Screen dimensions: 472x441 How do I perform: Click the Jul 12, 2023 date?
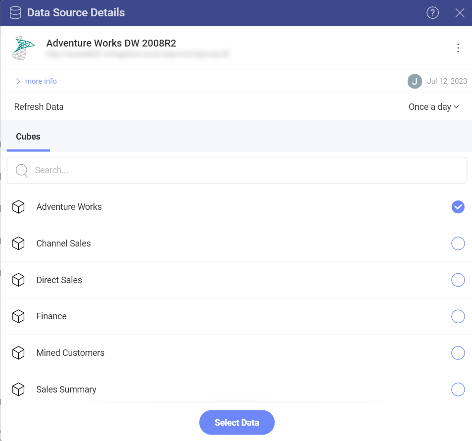click(447, 81)
